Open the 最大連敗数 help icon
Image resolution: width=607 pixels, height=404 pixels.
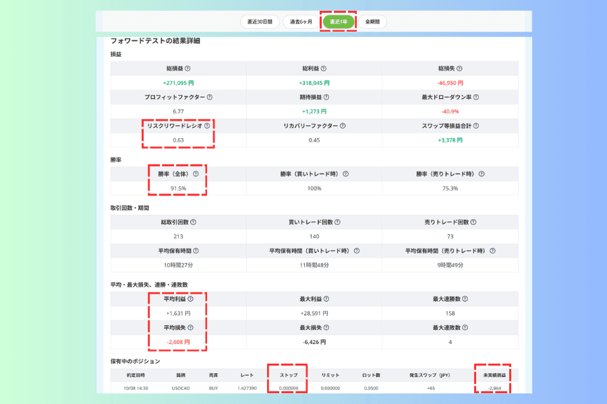tap(465, 327)
